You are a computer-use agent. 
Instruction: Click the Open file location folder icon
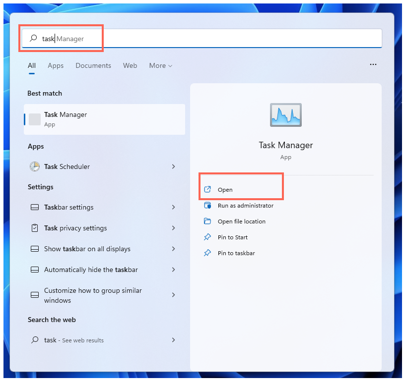coord(207,221)
